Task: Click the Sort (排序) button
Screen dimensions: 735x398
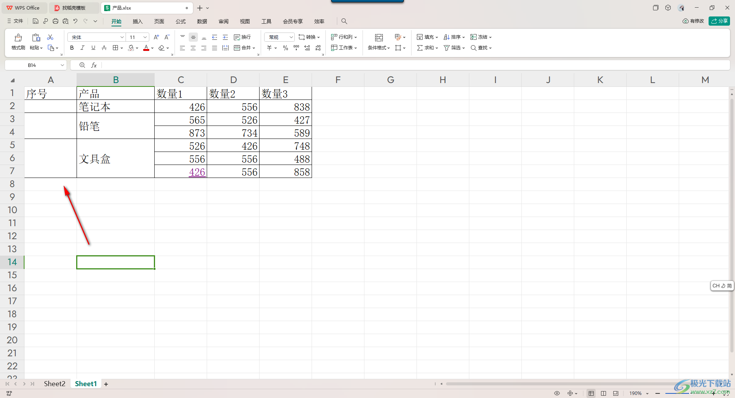Action: pyautogui.click(x=454, y=37)
